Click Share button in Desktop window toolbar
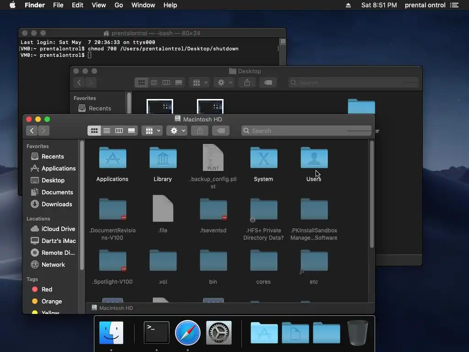The image size is (469, 352). pyautogui.click(x=247, y=82)
